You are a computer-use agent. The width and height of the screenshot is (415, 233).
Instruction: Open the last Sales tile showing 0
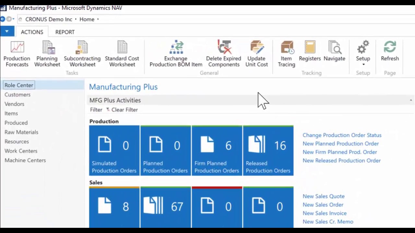(268, 207)
